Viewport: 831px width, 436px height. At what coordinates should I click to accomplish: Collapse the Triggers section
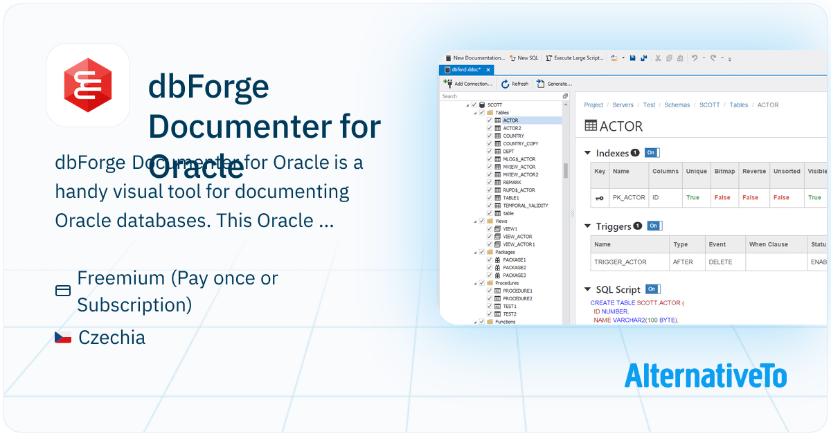(x=587, y=226)
